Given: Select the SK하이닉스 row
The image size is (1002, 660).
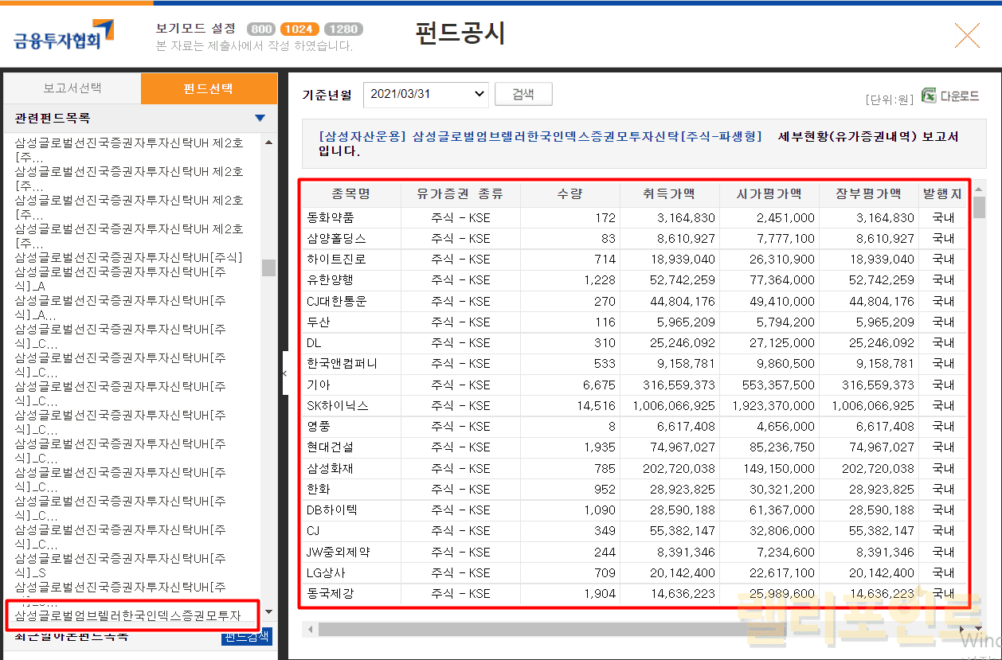Looking at the screenshot, I should click(338, 405).
